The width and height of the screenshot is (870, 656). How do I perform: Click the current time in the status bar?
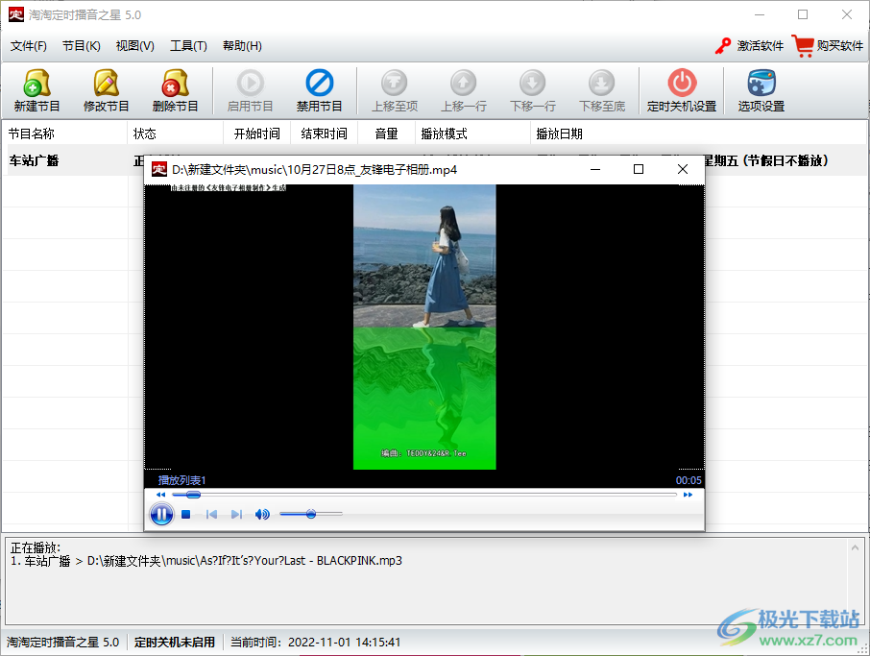[x=315, y=643]
